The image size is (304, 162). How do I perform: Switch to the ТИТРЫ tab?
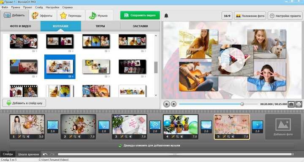100,26
